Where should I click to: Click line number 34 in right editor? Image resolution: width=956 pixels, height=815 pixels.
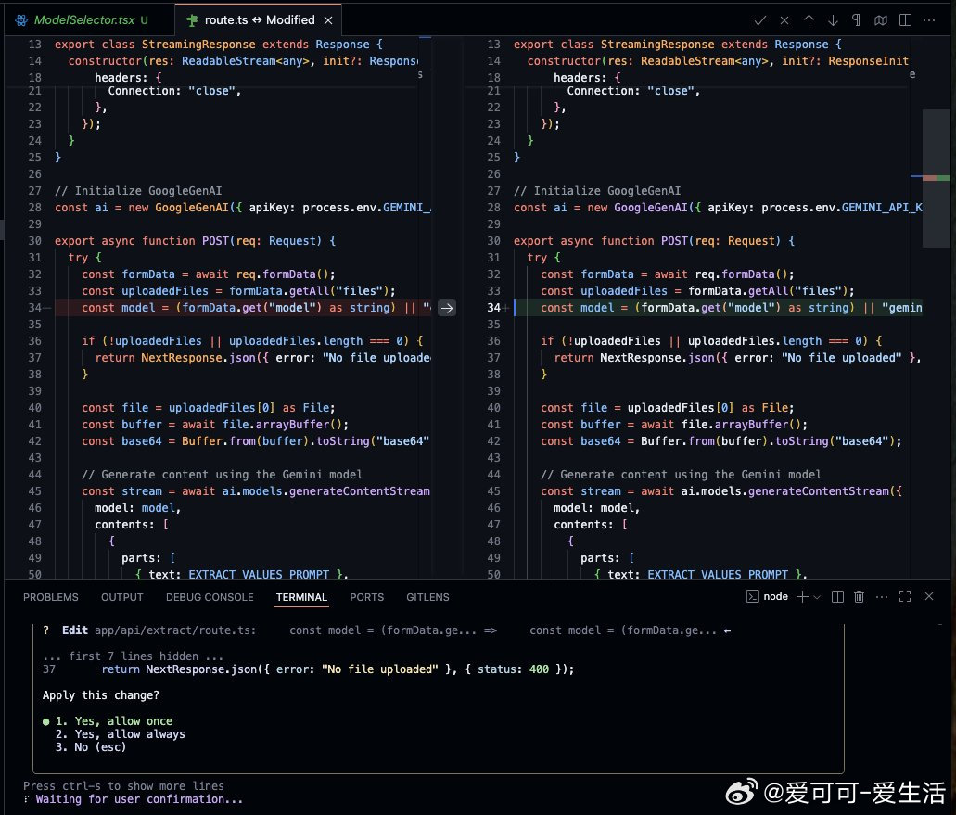click(x=493, y=308)
